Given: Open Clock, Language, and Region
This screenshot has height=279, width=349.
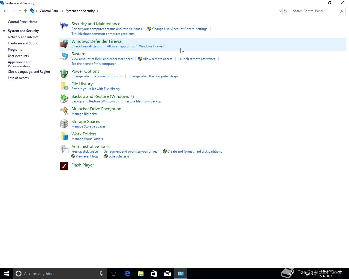Looking at the screenshot, I should 29,72.
